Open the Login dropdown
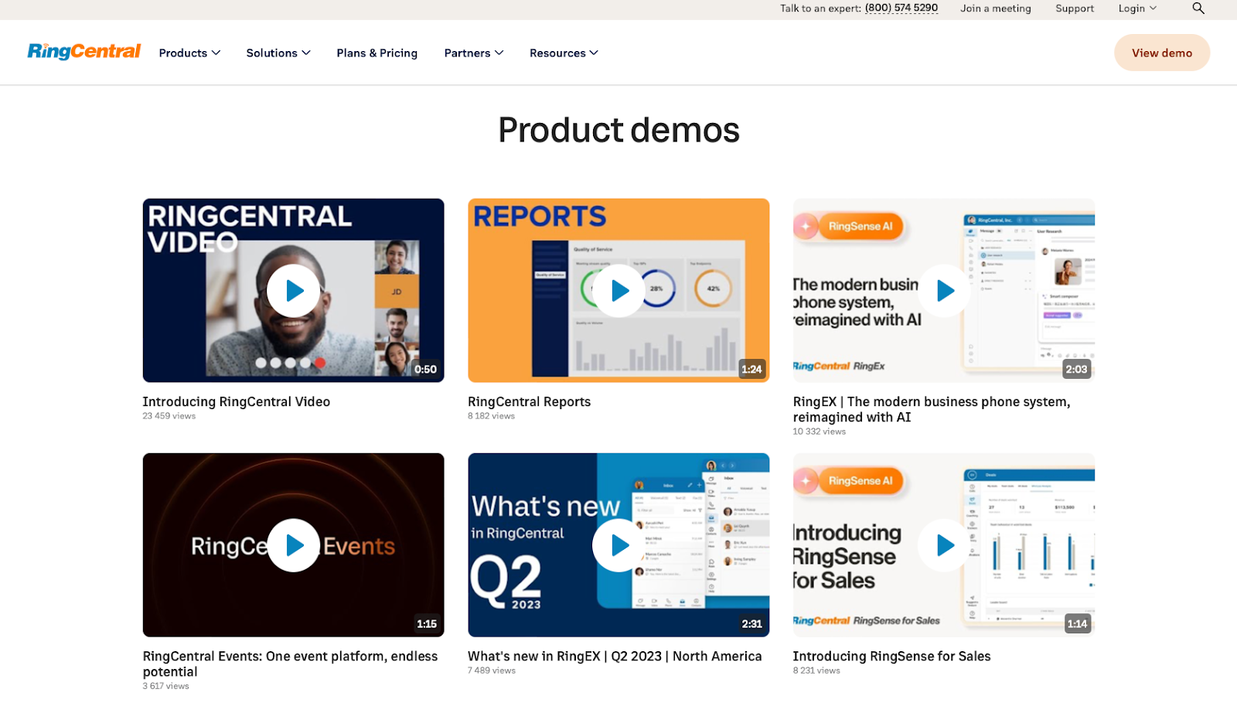This screenshot has width=1237, height=703. (x=1137, y=9)
